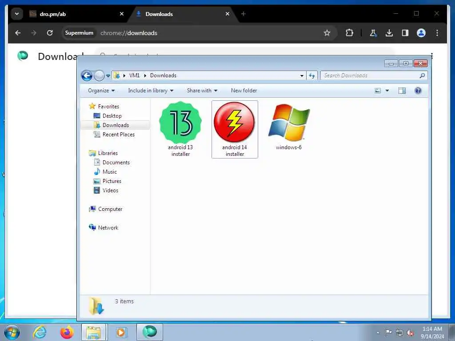Screen dimensions: 455x341
Task: Open Action Center flag icon
Action: [x=388, y=333]
